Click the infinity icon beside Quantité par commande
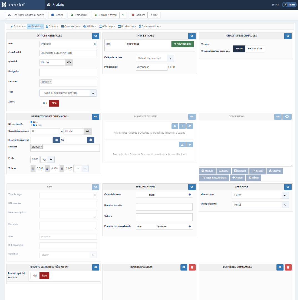The image size is (298, 300). pyautogui.click(x=87, y=131)
